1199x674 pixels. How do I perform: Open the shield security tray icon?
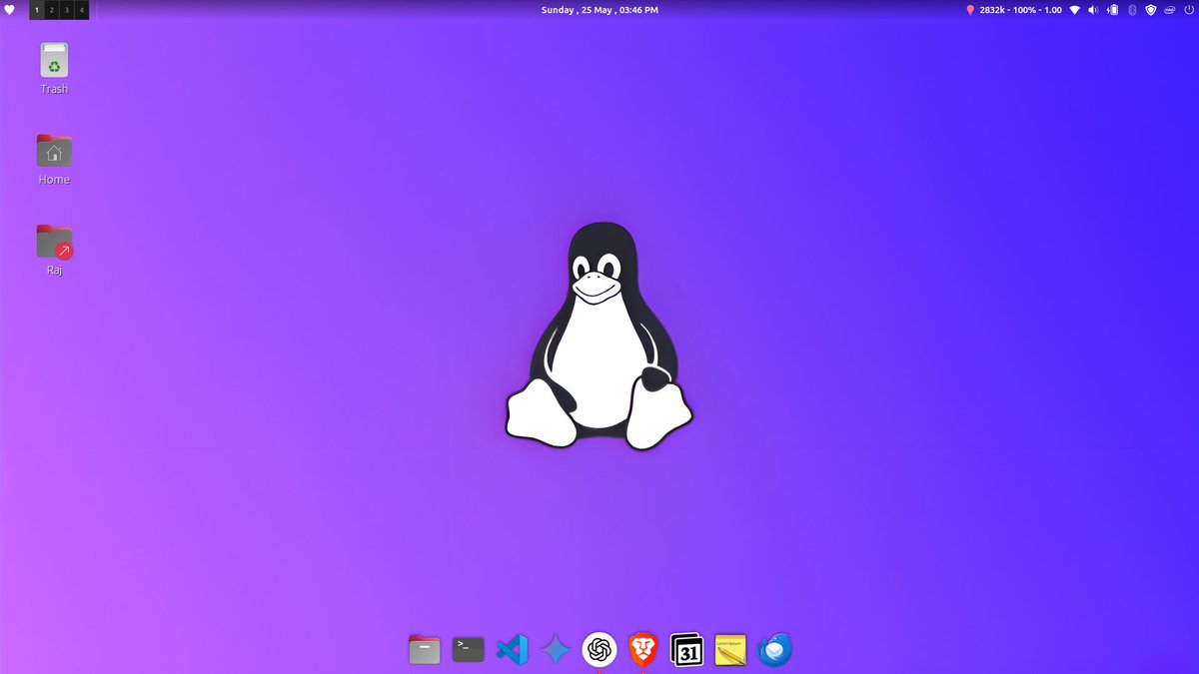[x=1150, y=10]
